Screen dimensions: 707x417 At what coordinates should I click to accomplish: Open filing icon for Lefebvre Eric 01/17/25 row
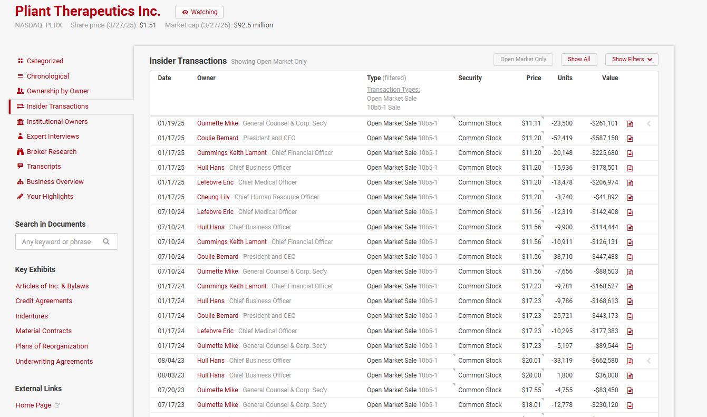(630, 183)
